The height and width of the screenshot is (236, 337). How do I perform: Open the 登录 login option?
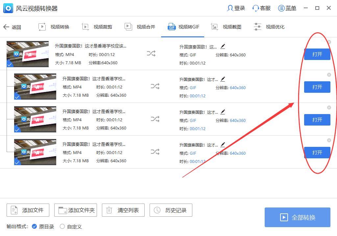[236, 8]
